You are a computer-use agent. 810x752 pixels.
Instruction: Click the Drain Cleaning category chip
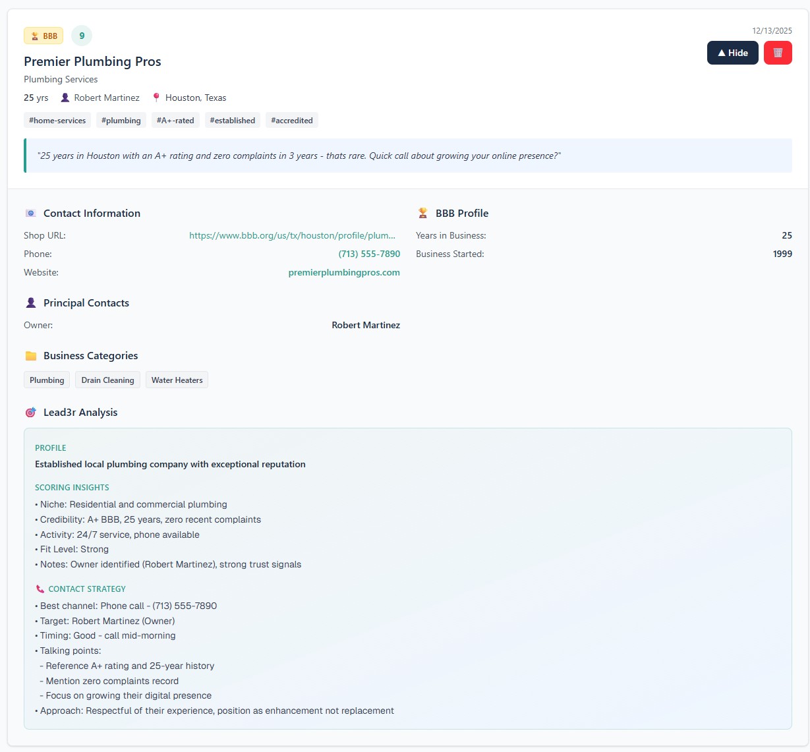[107, 380]
